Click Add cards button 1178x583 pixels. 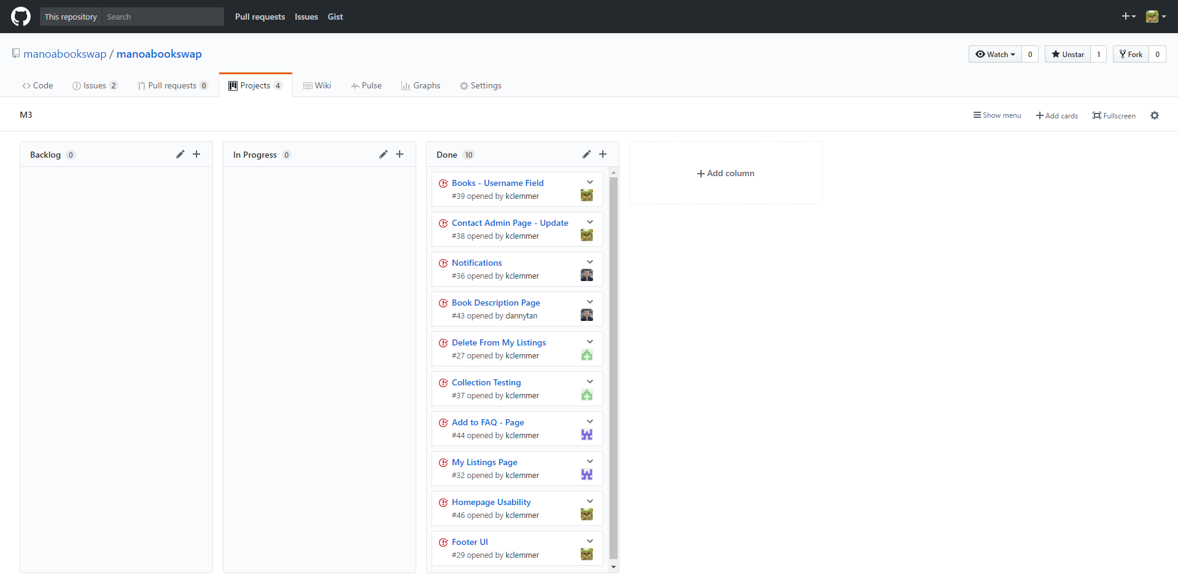[x=1057, y=115]
